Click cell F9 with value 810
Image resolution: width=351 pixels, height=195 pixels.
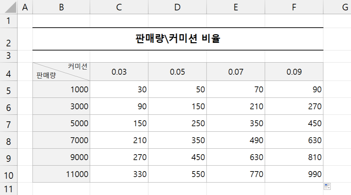point(294,157)
